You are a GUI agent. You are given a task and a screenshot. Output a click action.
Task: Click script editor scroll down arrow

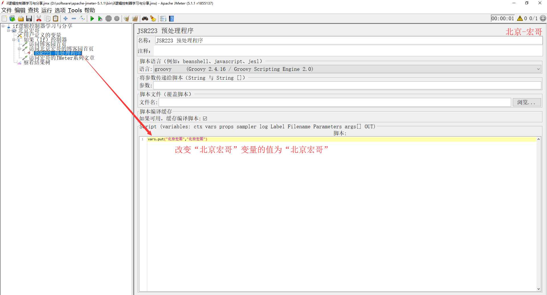point(538,289)
